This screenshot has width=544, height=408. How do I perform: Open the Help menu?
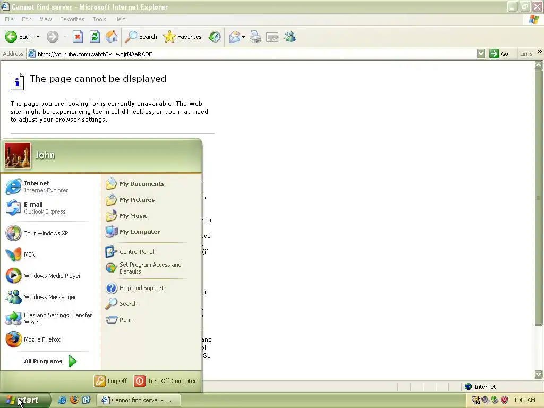pyautogui.click(x=120, y=19)
